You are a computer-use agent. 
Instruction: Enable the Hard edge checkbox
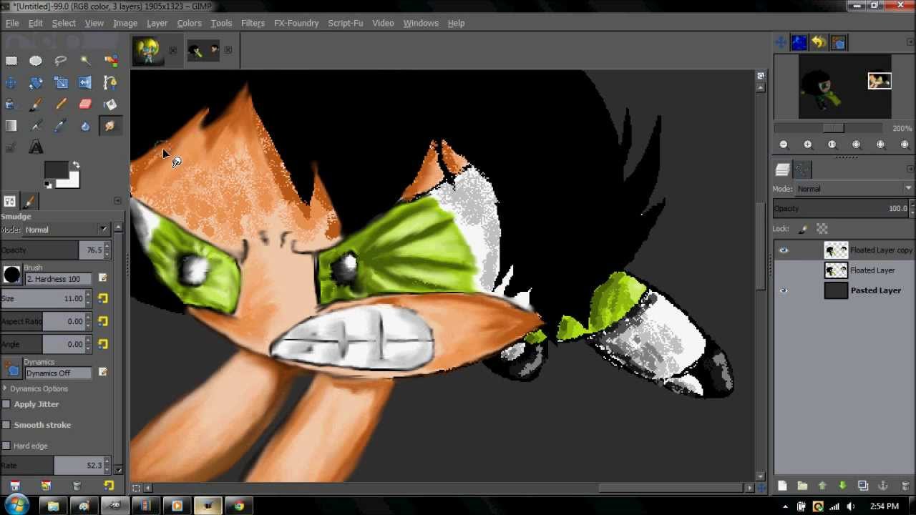click(x=6, y=446)
